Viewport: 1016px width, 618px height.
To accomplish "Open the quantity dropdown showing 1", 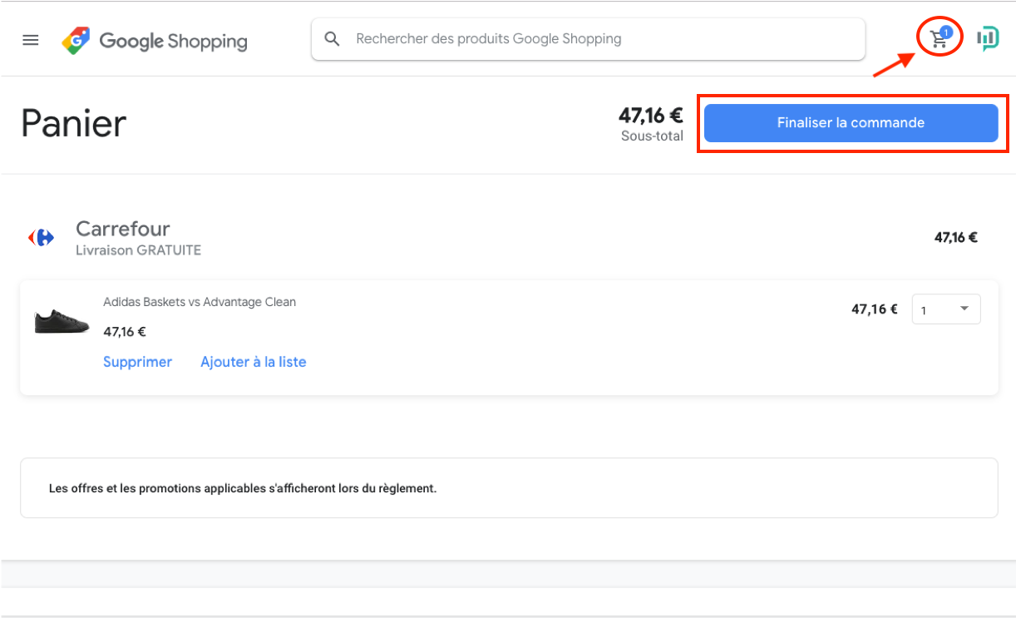I will (x=946, y=309).
